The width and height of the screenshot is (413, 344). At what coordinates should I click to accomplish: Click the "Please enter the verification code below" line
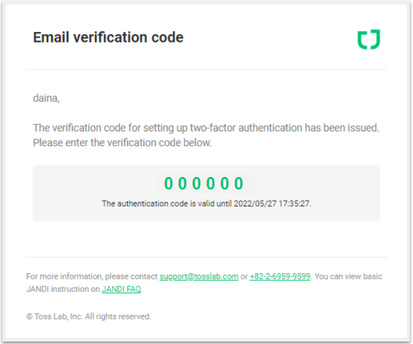[x=123, y=143]
